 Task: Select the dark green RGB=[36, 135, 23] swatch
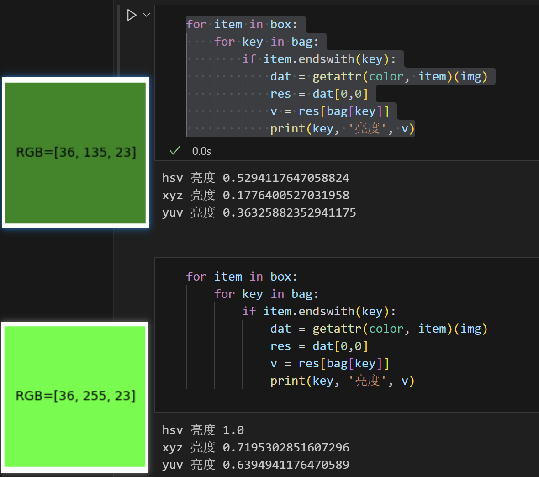tap(76, 152)
